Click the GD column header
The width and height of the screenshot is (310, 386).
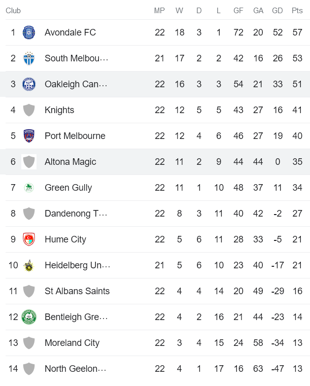pos(278,11)
